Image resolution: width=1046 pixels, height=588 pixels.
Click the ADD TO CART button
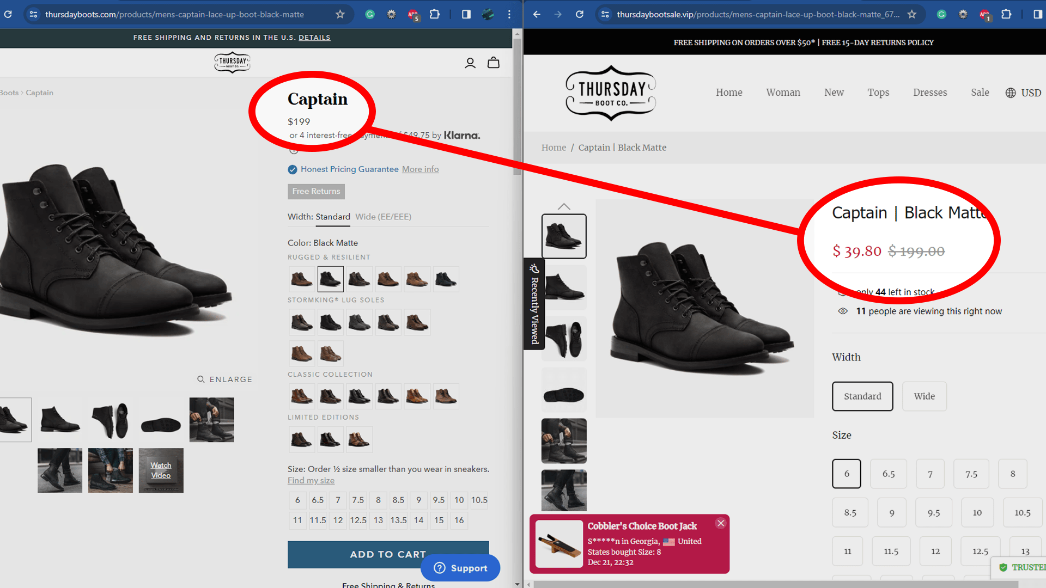[x=388, y=554]
